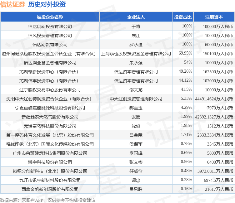Click registered capital 3973.0311万人民币
The image size is (235, 203).
tap(215, 171)
